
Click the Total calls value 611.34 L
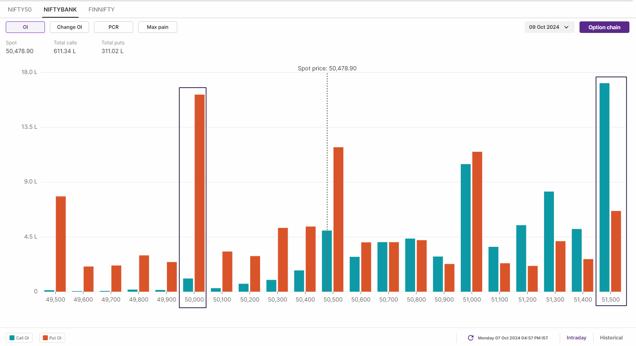pos(65,51)
